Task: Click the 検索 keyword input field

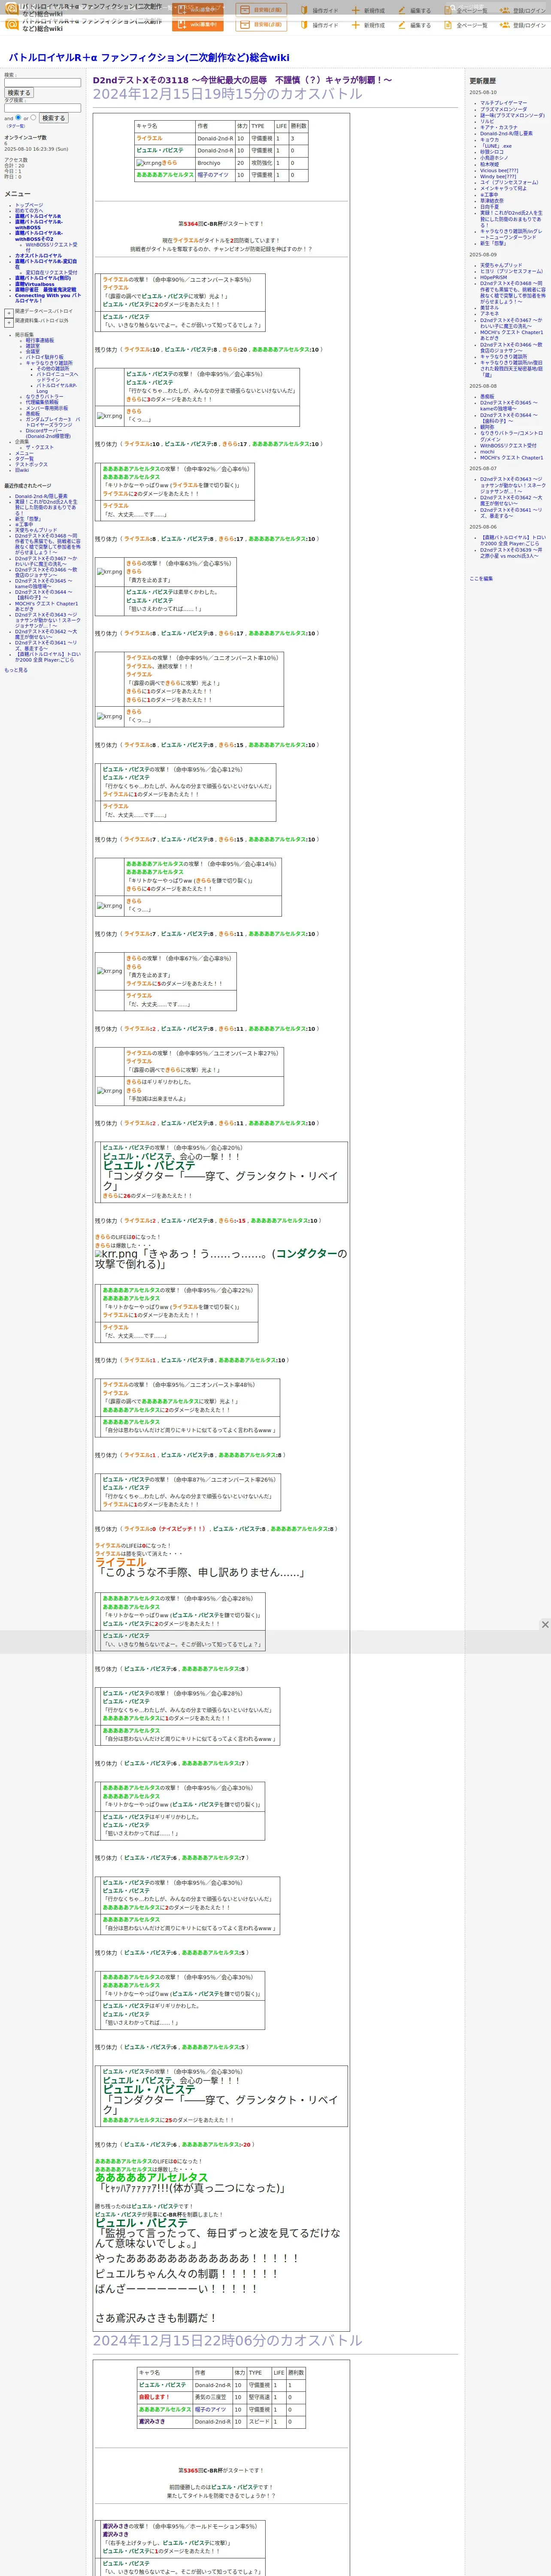Action: coord(42,83)
